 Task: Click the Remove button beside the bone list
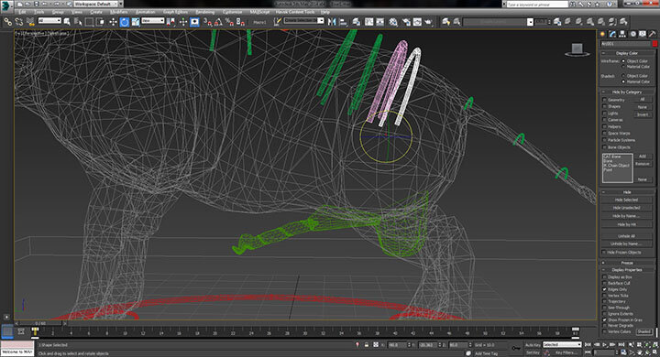[643, 164]
